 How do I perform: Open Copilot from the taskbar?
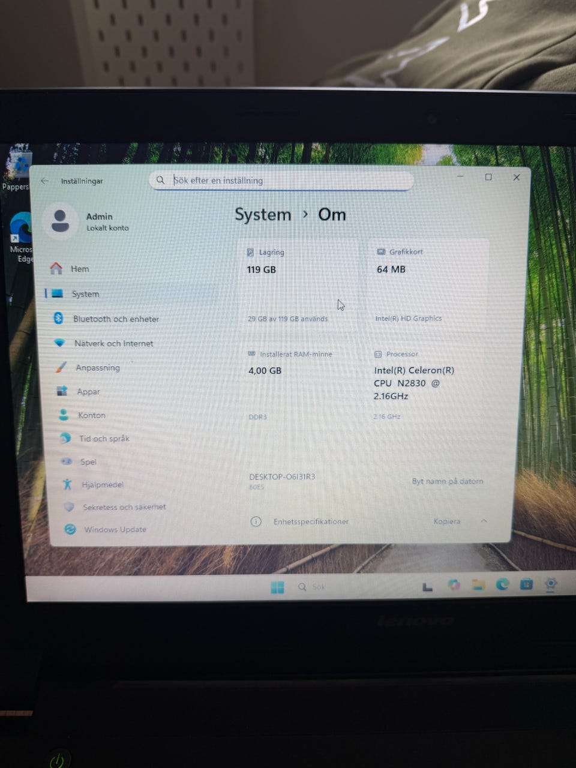[454, 584]
